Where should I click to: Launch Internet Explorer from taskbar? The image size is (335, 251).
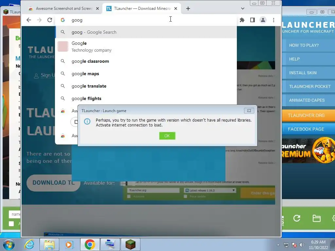[x=29, y=244]
